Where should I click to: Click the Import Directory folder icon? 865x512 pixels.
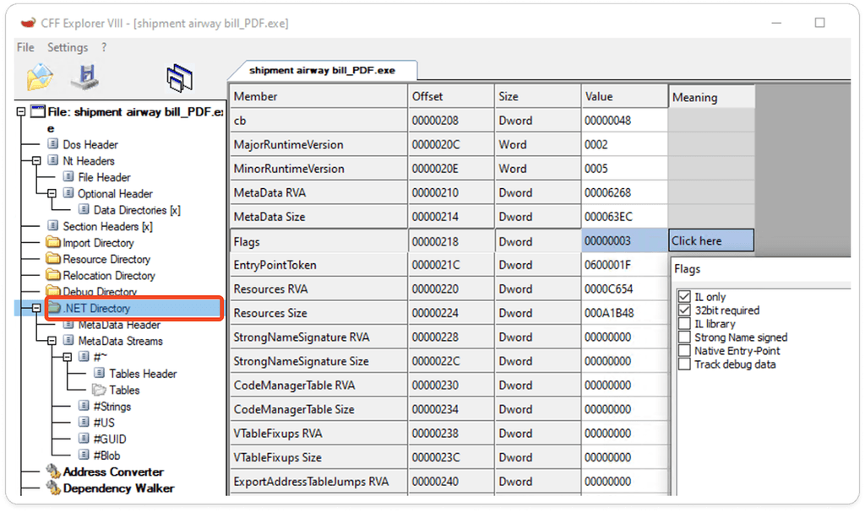pyautogui.click(x=53, y=242)
